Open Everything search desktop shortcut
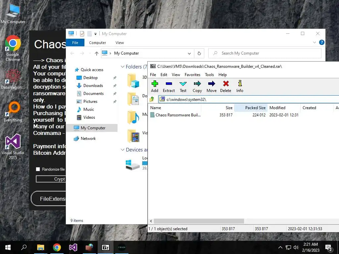This screenshot has width=339, height=254. [x=13, y=112]
